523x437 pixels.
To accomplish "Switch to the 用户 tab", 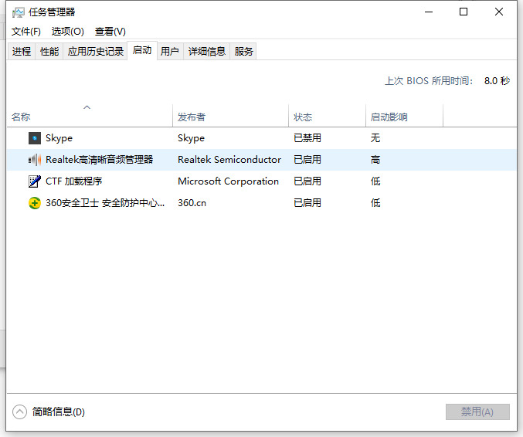I will point(170,51).
